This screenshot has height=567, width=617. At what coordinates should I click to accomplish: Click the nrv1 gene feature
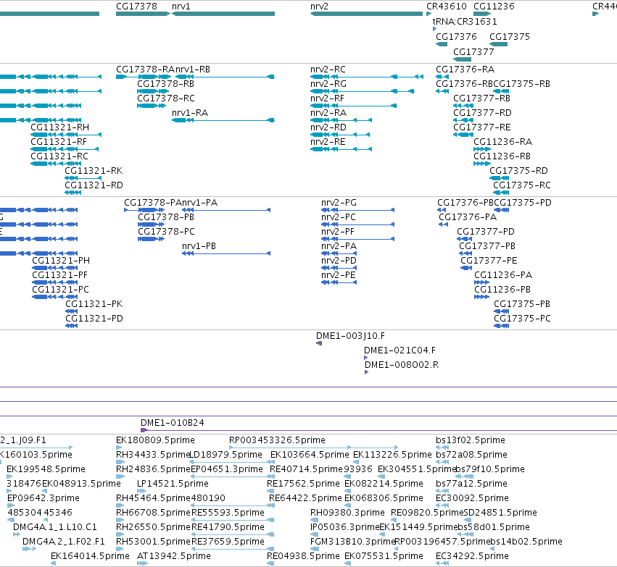tap(223, 14)
